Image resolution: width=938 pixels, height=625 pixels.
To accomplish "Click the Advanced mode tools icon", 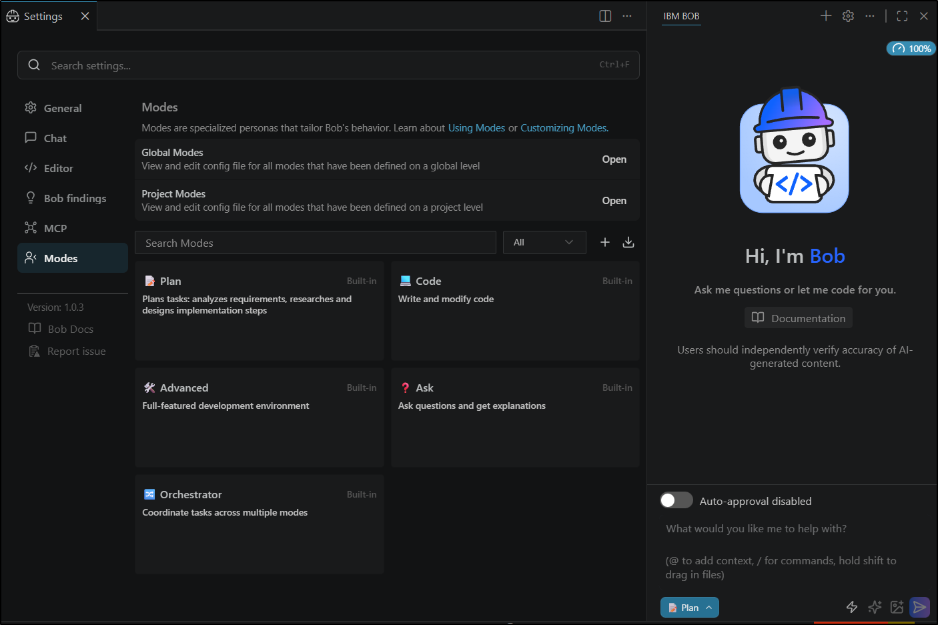I will pos(150,388).
